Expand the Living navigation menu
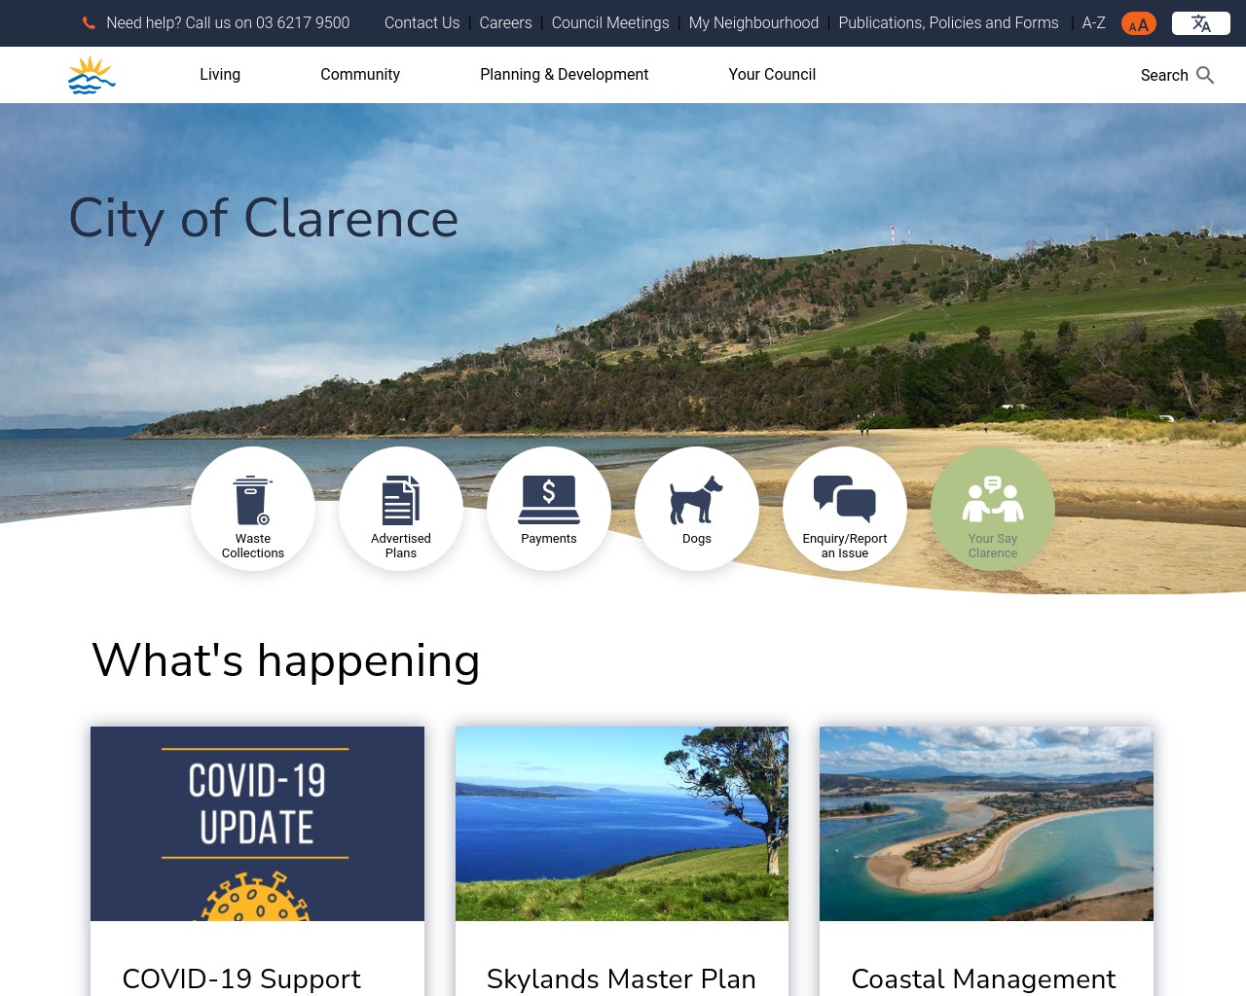1246x996 pixels. [220, 75]
